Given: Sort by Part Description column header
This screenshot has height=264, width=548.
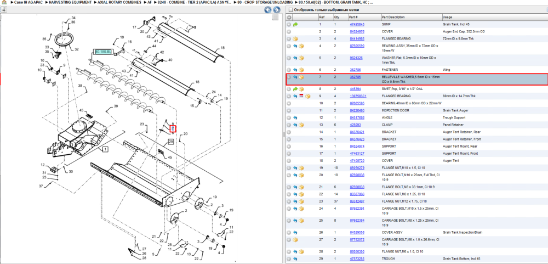Looking at the screenshot, I should (412, 17).
